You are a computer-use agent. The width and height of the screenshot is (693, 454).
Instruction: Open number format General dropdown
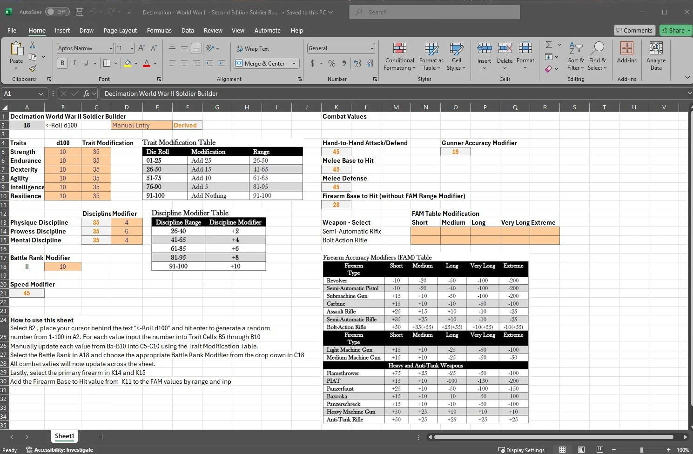[372, 48]
